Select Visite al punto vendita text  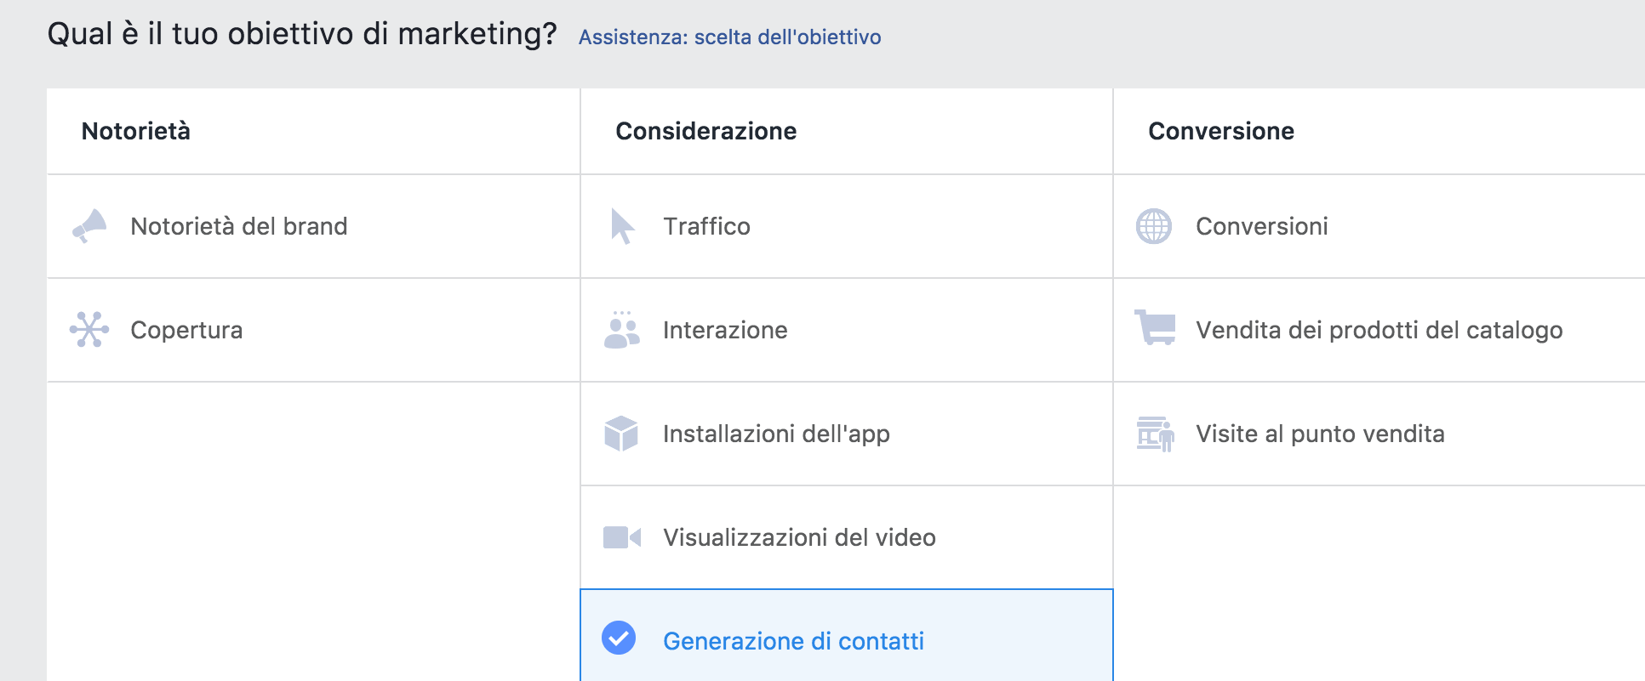pos(1320,434)
